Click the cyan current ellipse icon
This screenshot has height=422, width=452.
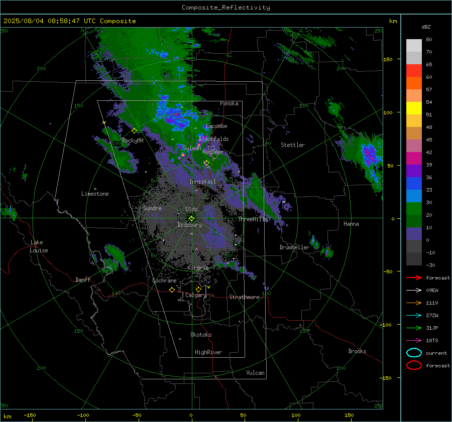(x=414, y=353)
